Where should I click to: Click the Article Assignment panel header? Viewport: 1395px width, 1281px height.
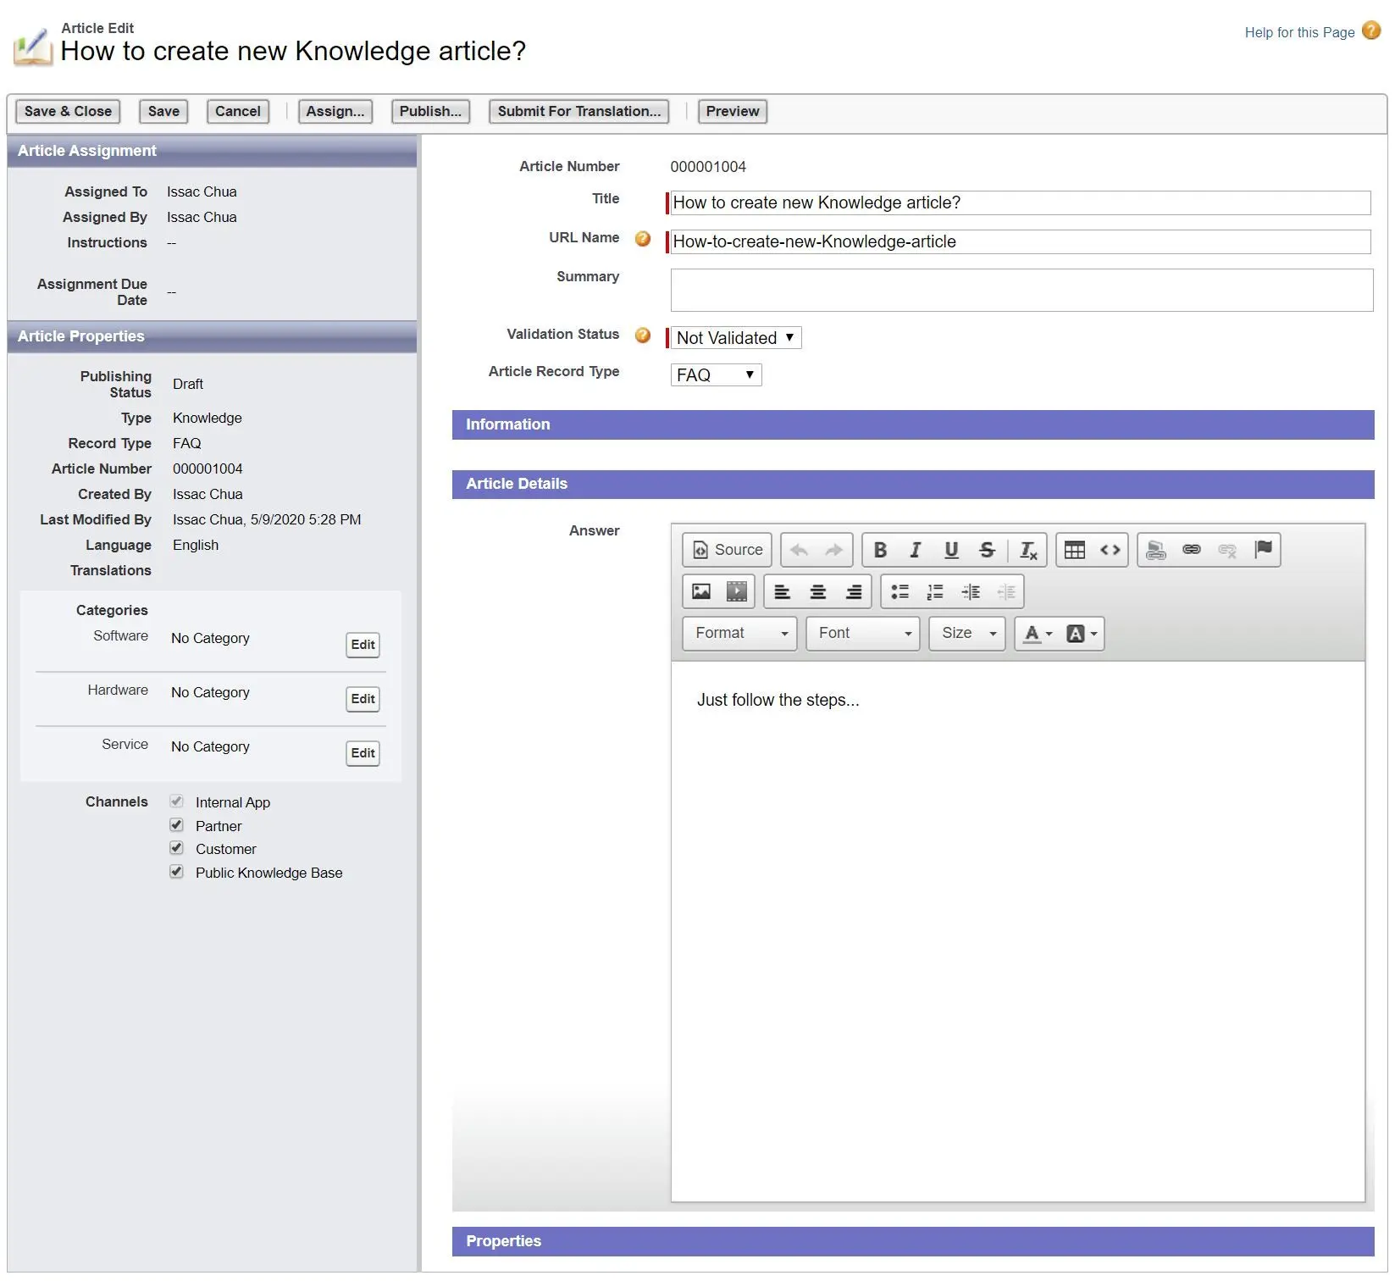212,152
